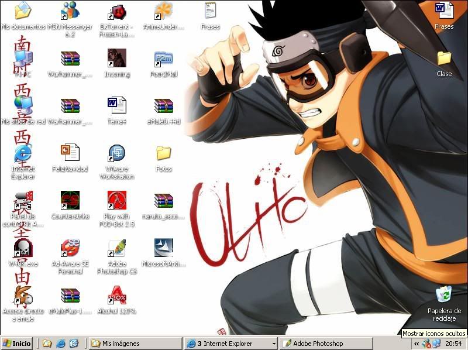Launch the Internet Explorer desktop icon
This screenshot has height=350, width=468.
tap(23, 153)
